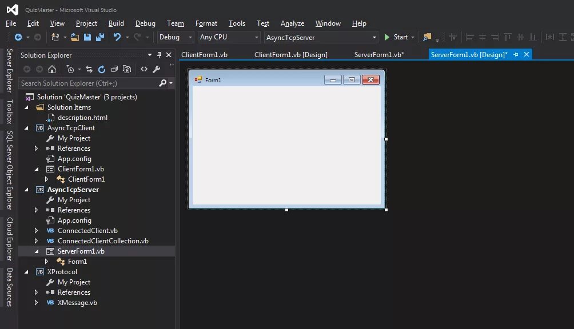
Task: Toggle Show All Files in Solution Explorer
Action: pyautogui.click(x=127, y=69)
